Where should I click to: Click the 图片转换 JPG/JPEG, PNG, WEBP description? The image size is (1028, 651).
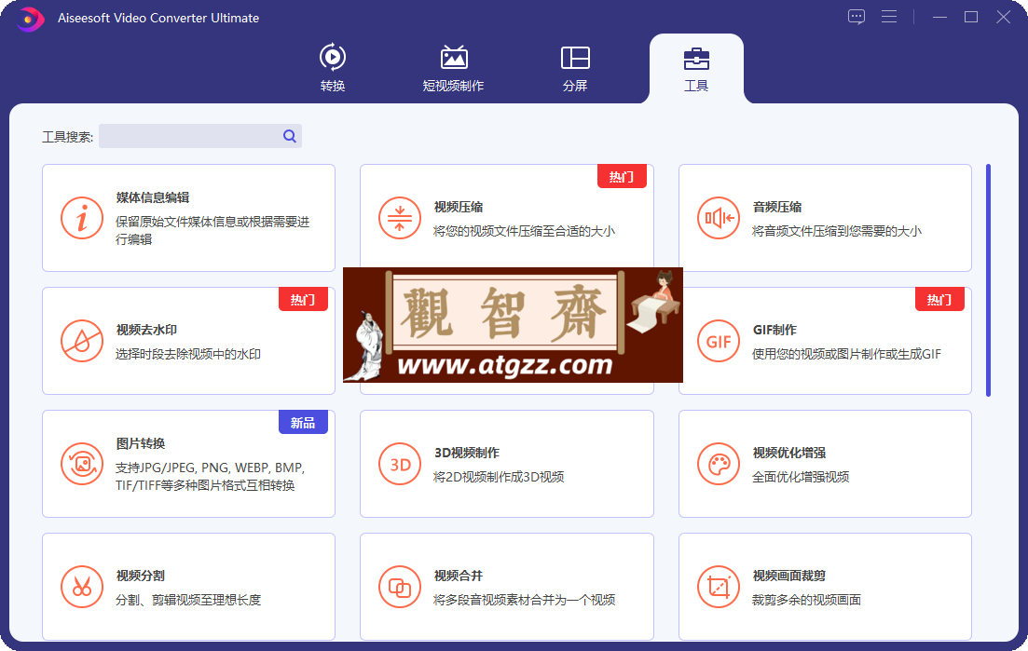(210, 477)
